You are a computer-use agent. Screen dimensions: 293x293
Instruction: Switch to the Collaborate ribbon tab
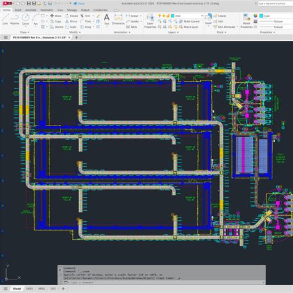[x=100, y=10]
